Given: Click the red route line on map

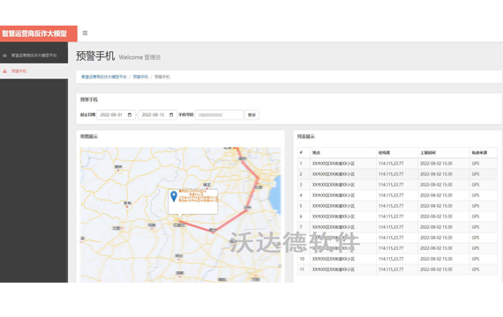Looking at the screenshot, I should coord(229,221).
